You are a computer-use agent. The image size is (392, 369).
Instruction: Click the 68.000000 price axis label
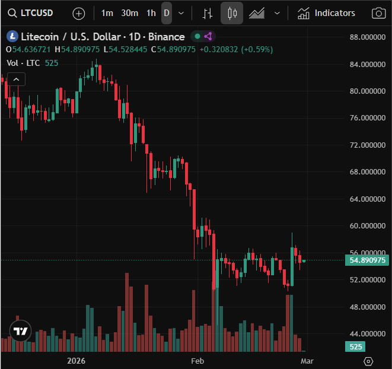click(368, 172)
